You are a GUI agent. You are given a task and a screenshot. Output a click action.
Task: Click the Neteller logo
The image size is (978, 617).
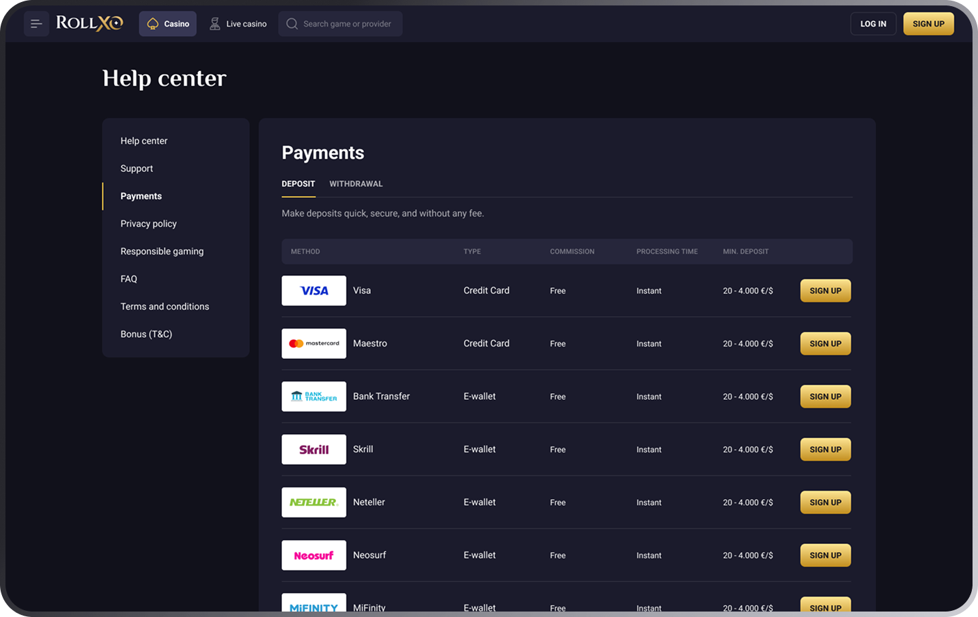pyautogui.click(x=313, y=502)
